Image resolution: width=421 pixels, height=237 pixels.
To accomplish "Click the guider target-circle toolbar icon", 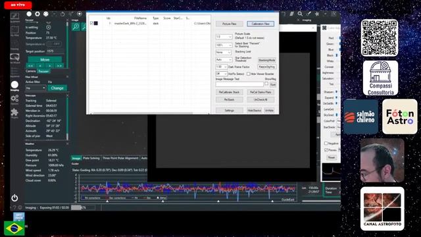I will click(x=80, y=14).
